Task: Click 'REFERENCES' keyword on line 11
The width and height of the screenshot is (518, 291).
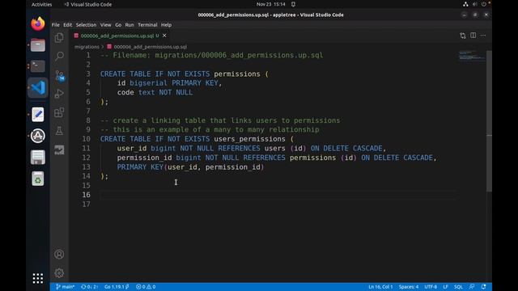Action: [x=239, y=148]
